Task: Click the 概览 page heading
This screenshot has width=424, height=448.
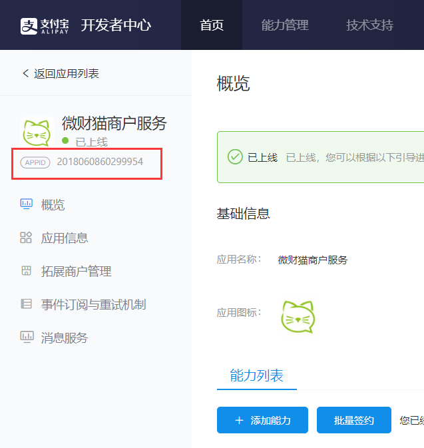Action: point(234,83)
